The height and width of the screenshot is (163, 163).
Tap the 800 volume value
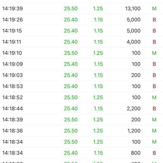tap(136, 153)
